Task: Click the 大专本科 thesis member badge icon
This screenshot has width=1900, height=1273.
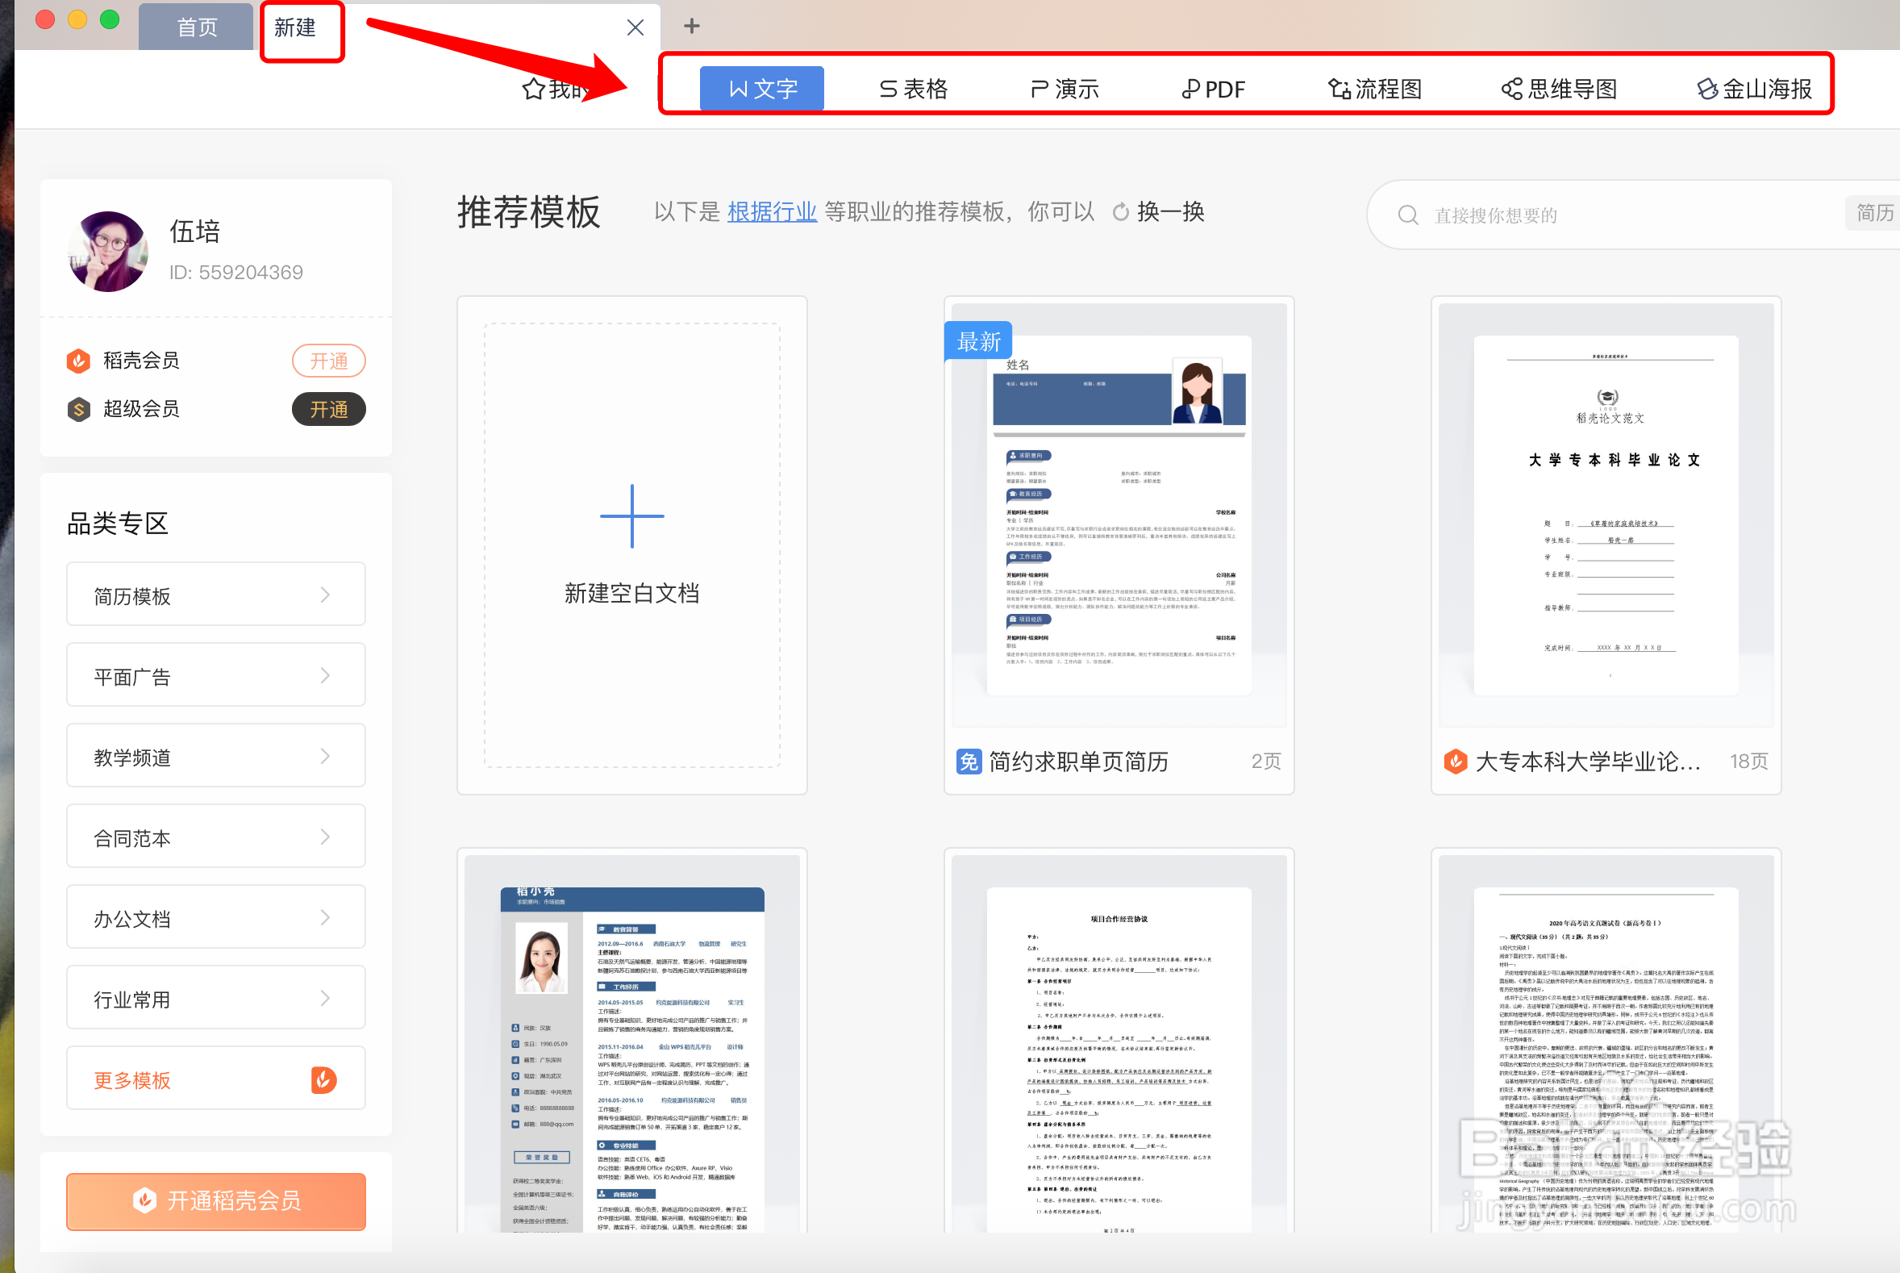Action: point(1455,762)
